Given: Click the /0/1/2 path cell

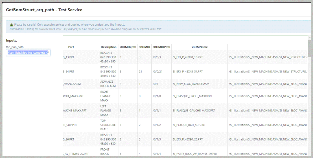Looking at the screenshot, I should (x=157, y=125).
